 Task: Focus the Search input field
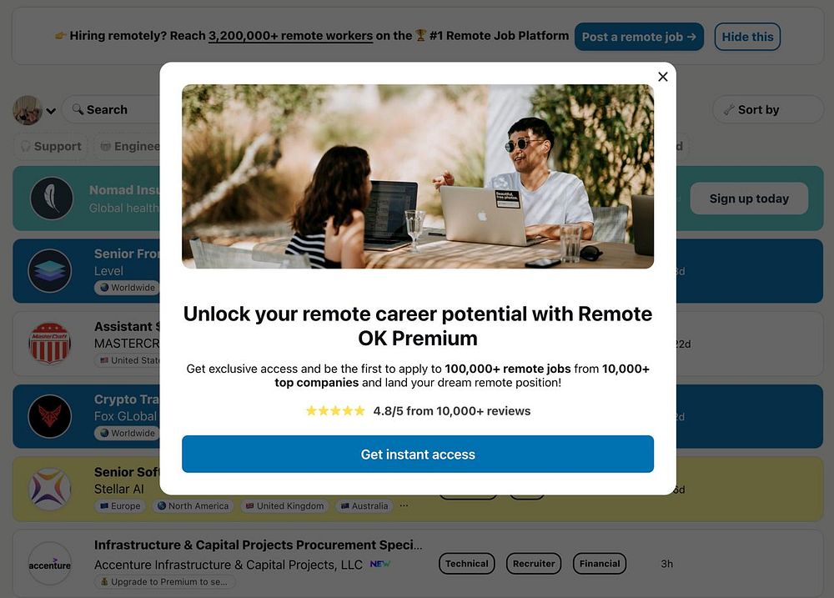point(111,109)
